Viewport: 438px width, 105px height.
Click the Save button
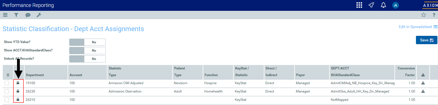tap(427, 40)
